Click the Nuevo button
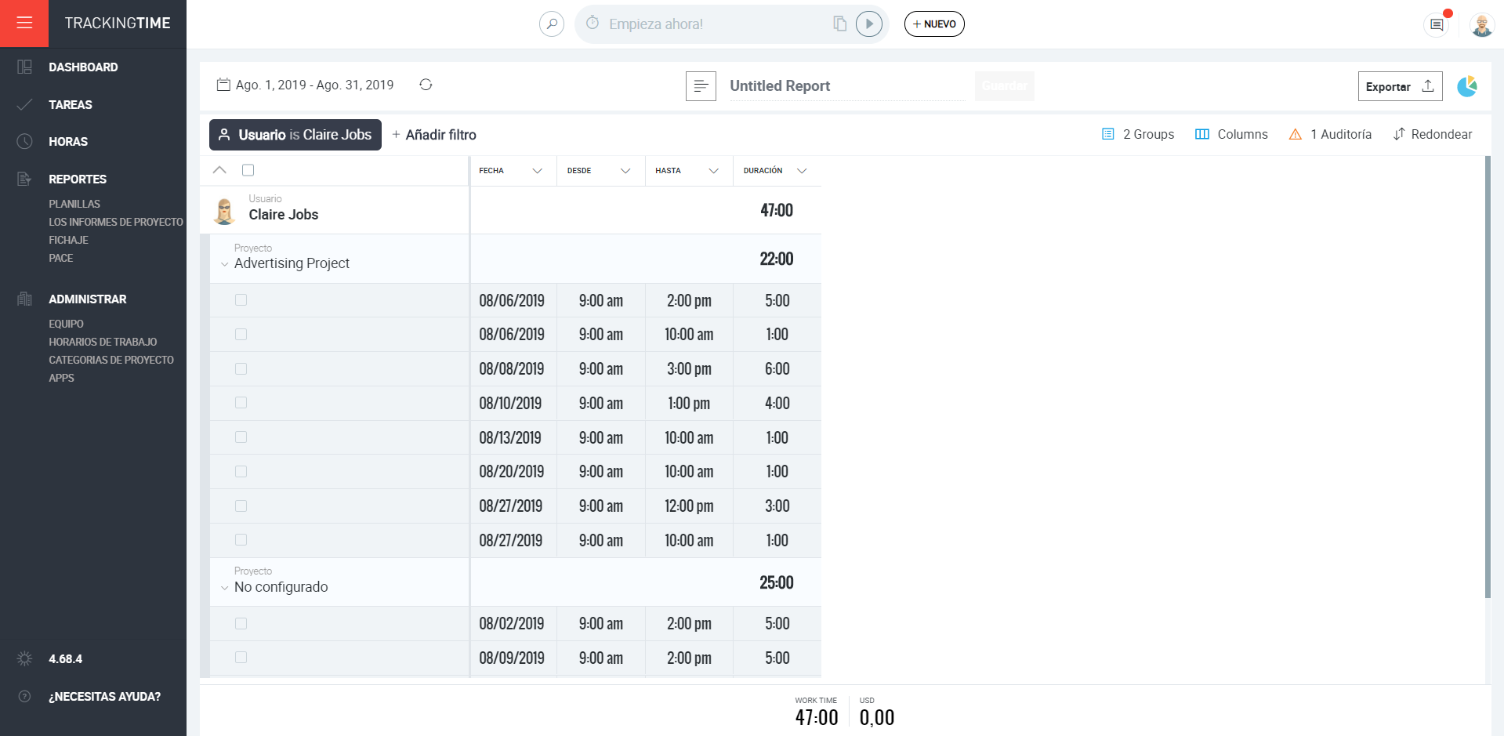This screenshot has width=1504, height=736. click(934, 24)
